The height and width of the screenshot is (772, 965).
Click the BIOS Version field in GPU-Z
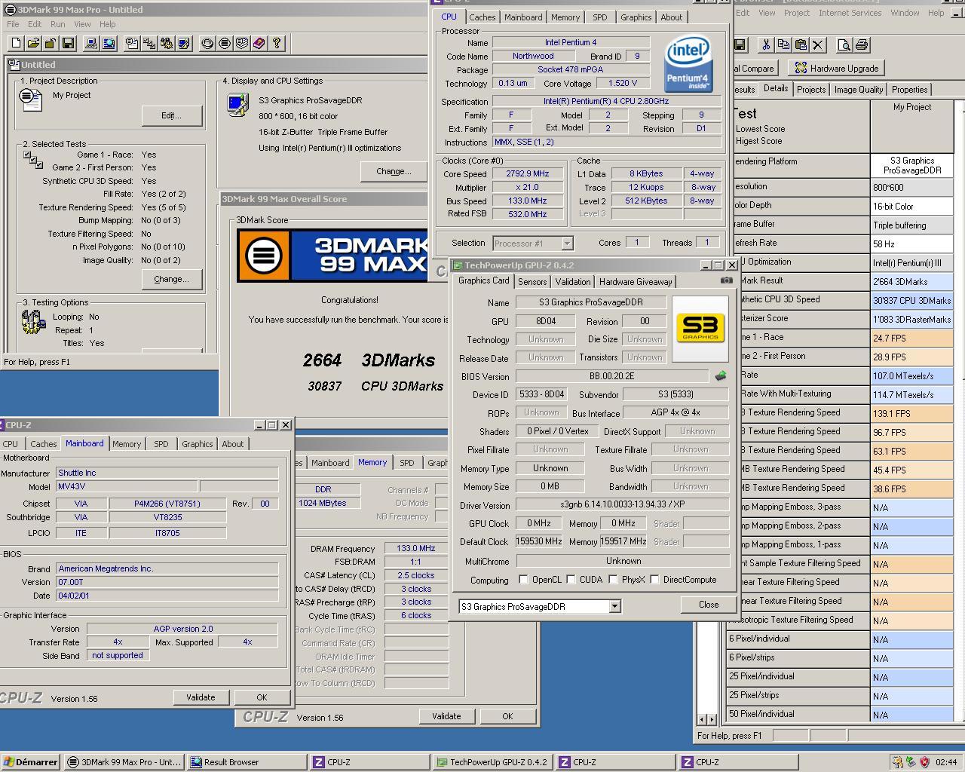point(612,376)
